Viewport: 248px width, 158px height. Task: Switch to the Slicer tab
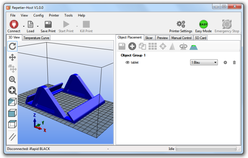click(149, 38)
